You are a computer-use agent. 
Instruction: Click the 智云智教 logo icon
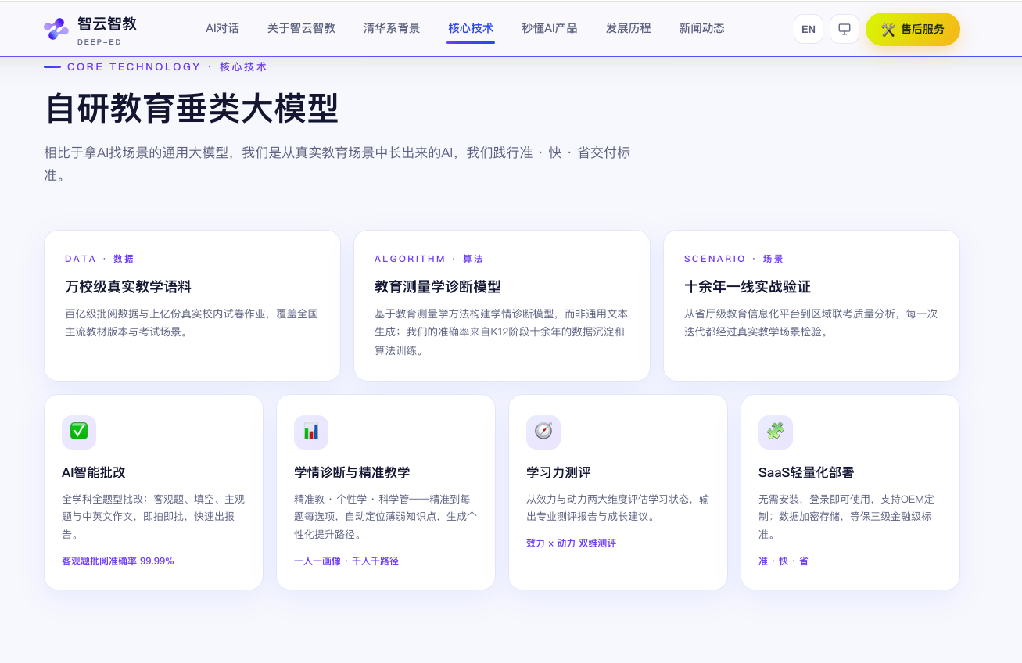(56, 29)
